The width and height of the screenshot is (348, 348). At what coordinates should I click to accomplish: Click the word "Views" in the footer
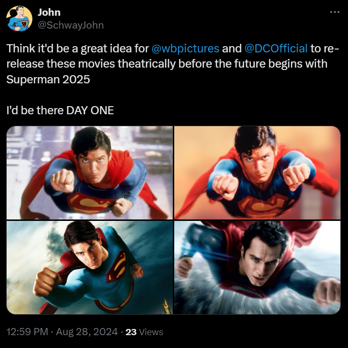151,332
